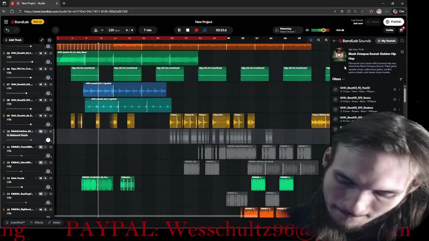Image resolution: width=429 pixels, height=241 pixels.
Task: Add Fx to track 06
Action: click(9, 73)
